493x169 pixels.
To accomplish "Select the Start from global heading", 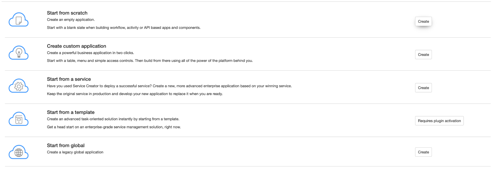I will pyautogui.click(x=66, y=146).
